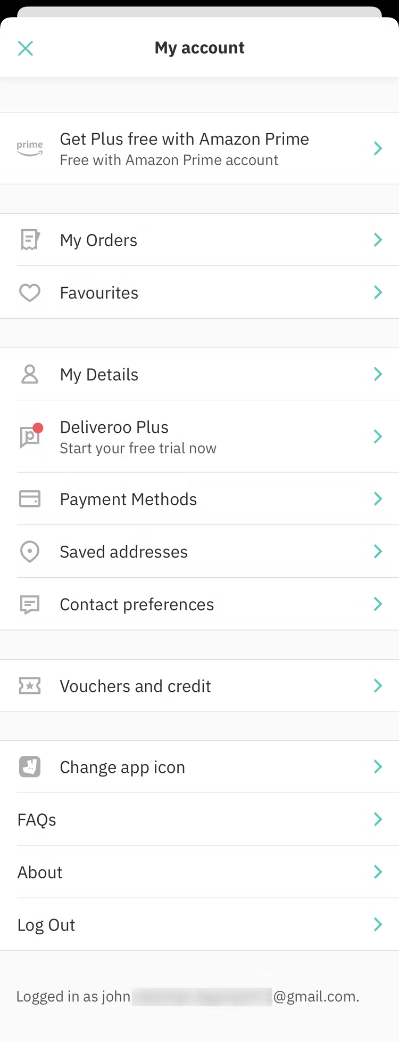399x1042 pixels.
Task: Expand Get Plus free chevron arrow
Action: (x=378, y=148)
